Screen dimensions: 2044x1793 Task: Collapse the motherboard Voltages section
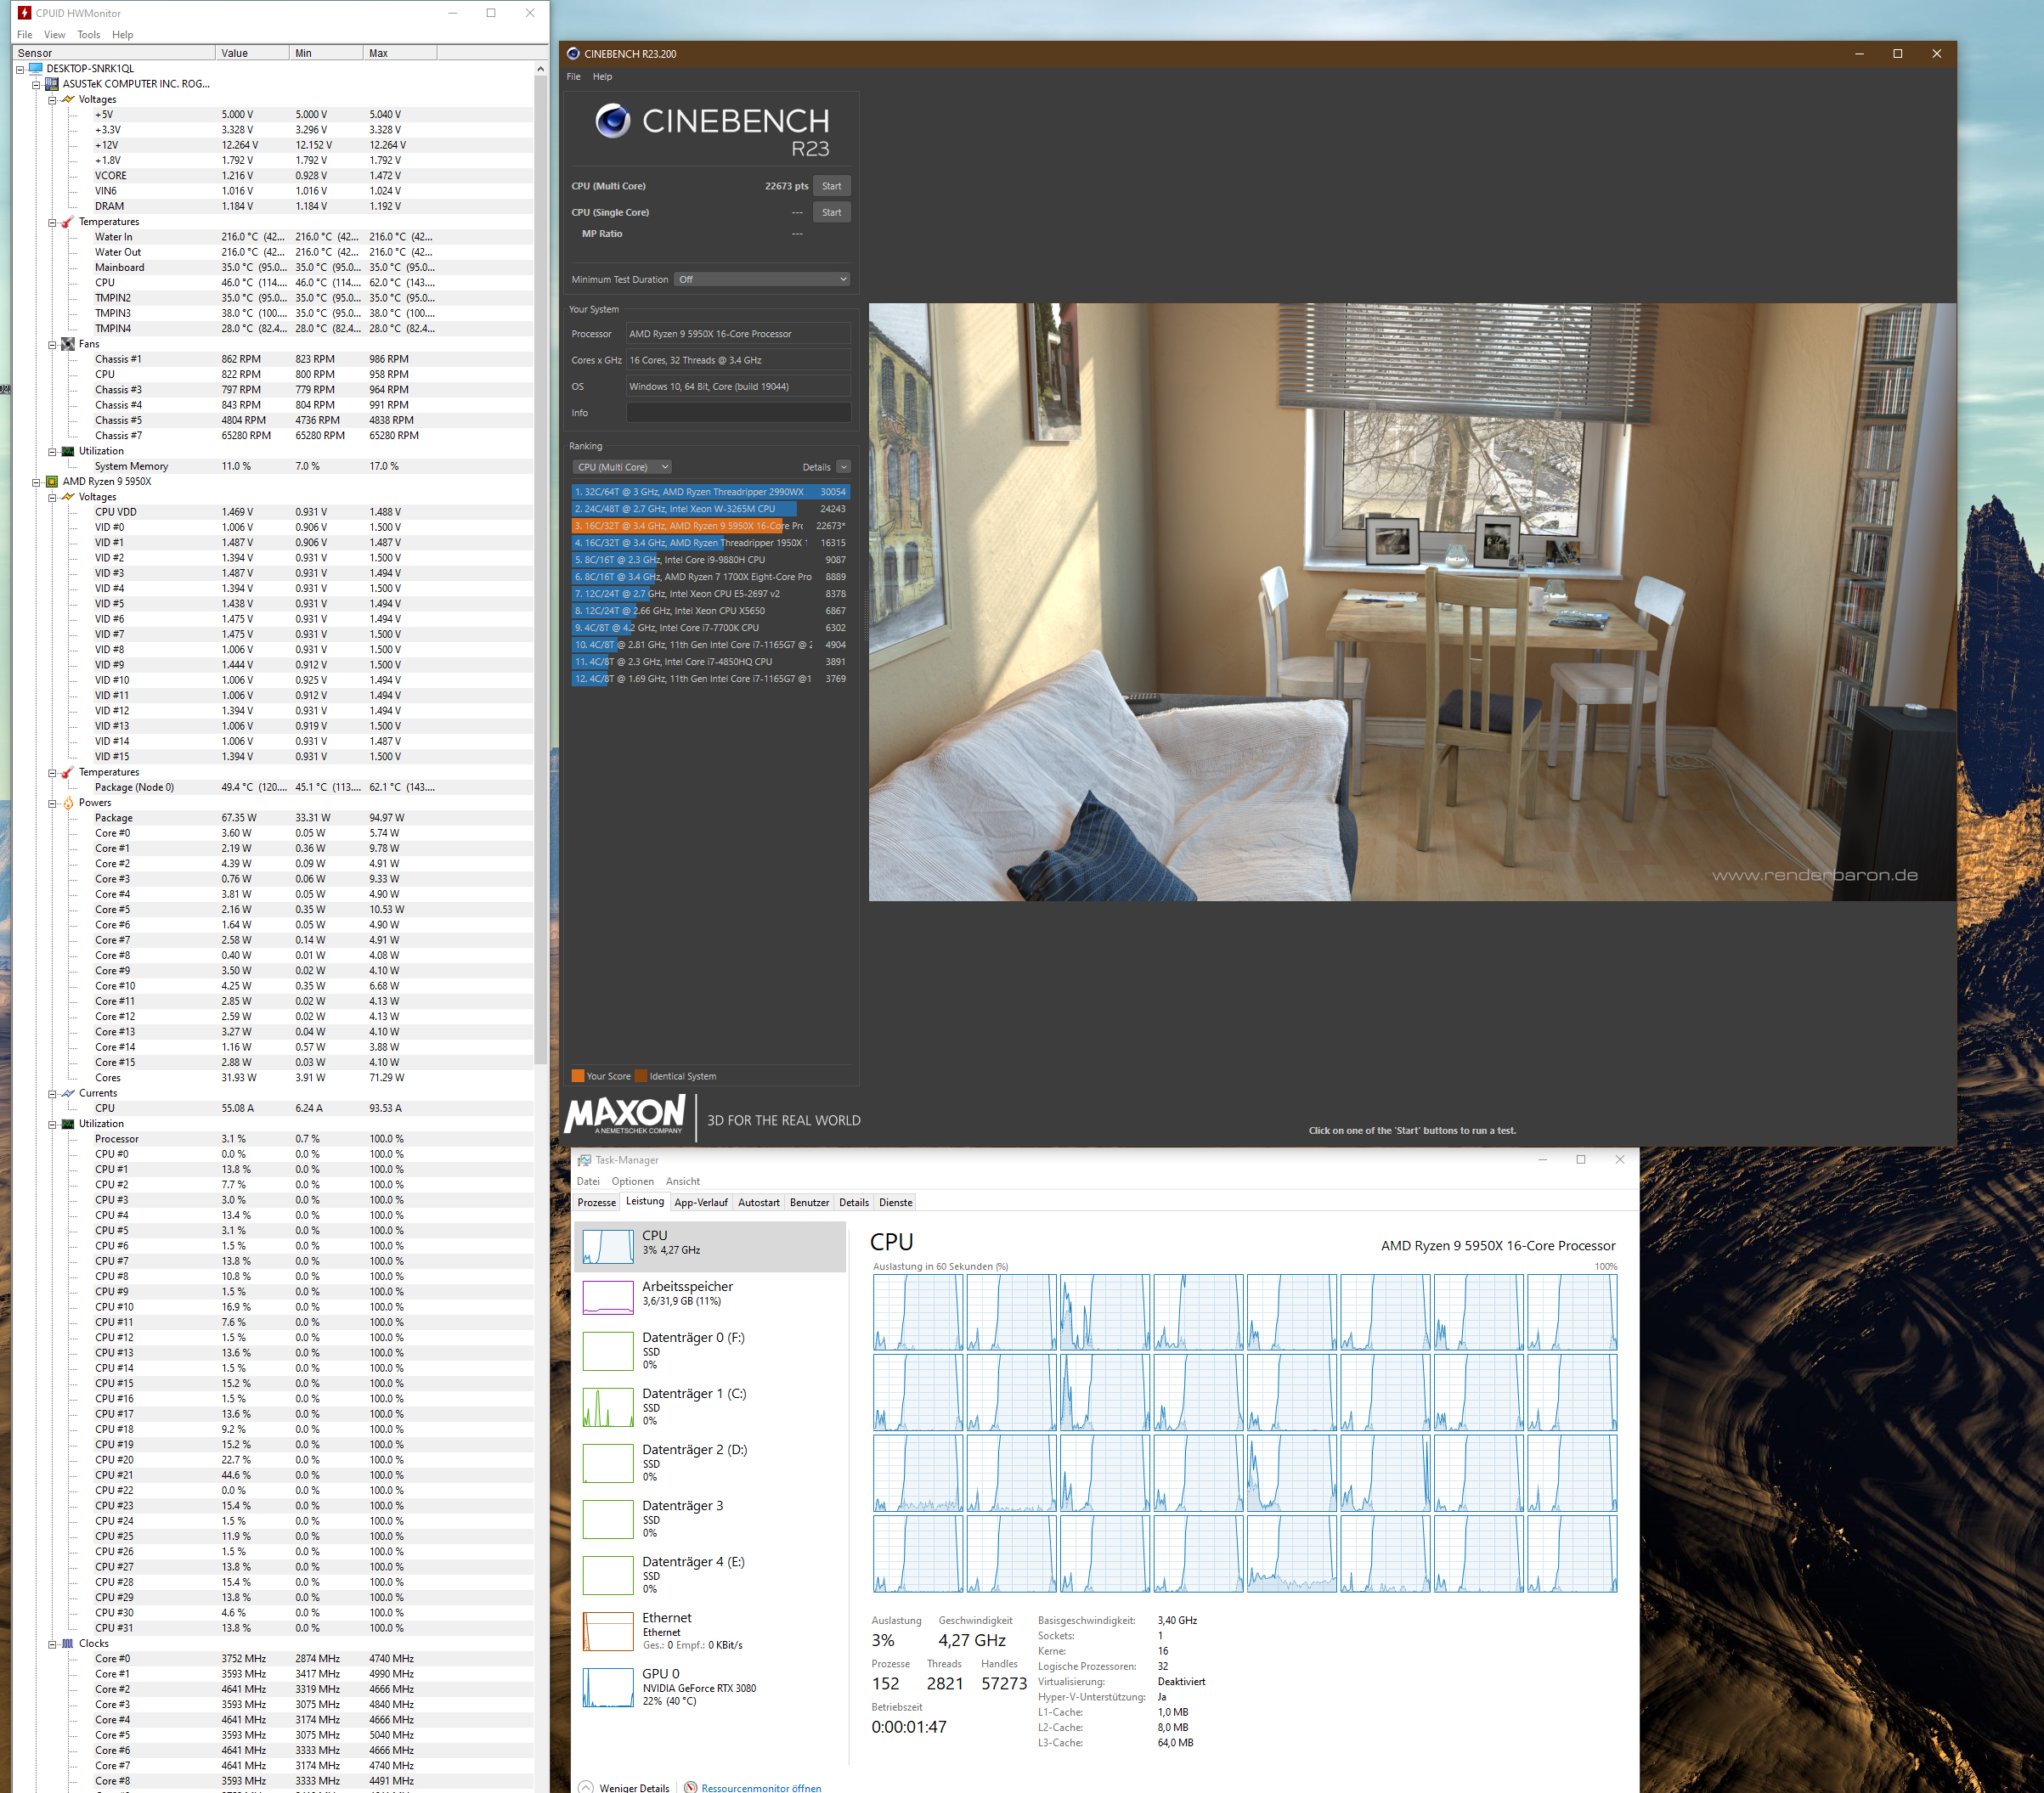(52, 100)
